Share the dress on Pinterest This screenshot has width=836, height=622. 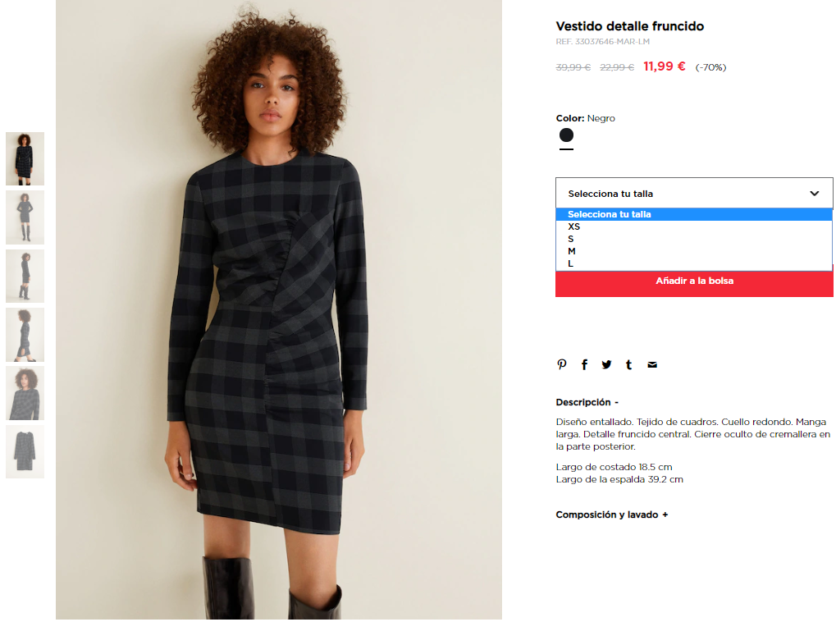[561, 364]
